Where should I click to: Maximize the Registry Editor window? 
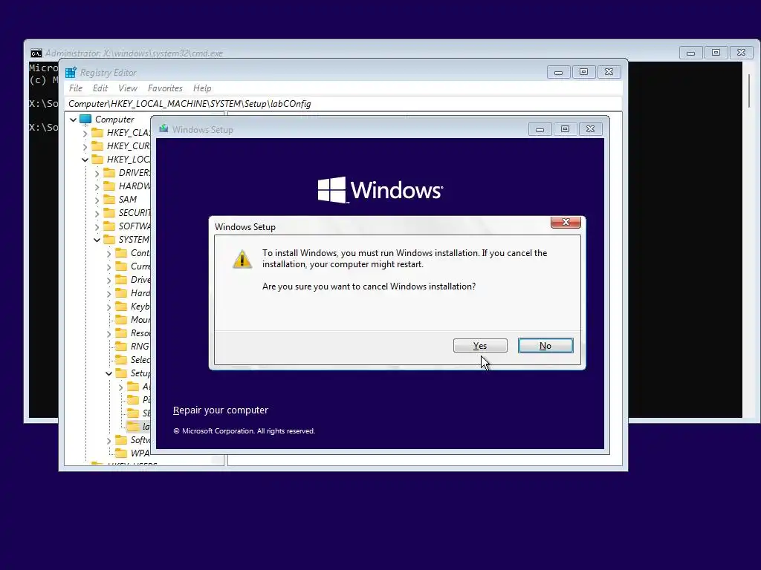(x=584, y=72)
